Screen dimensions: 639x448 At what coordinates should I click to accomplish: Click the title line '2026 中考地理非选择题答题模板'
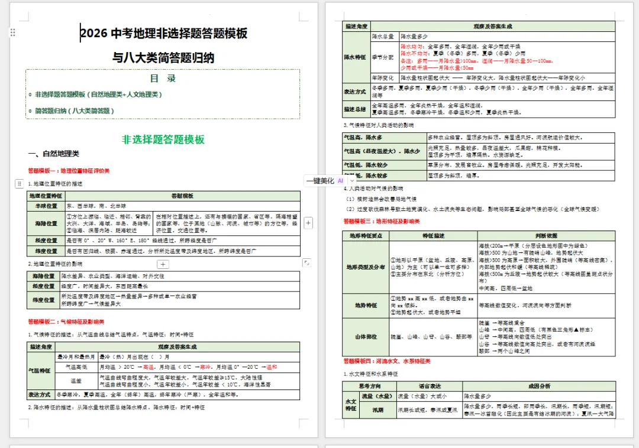pos(164,33)
